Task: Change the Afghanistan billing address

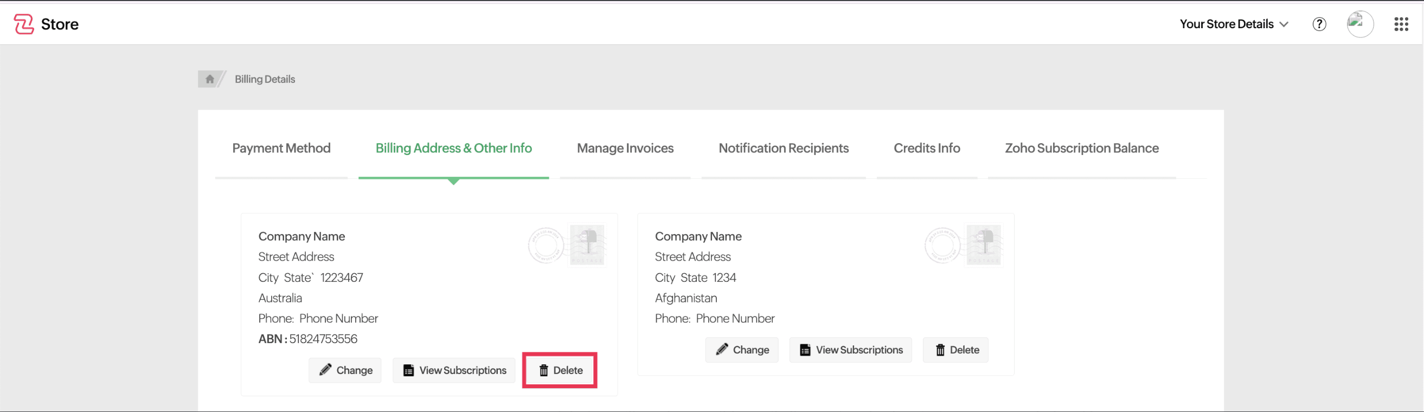Action: click(742, 350)
